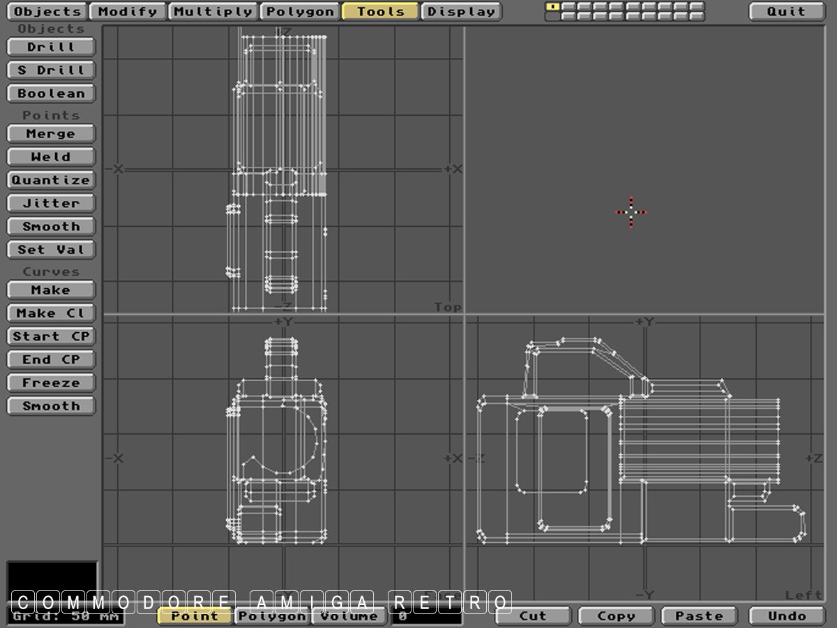
Task: Switch to the Modify menu tab
Action: coord(128,11)
